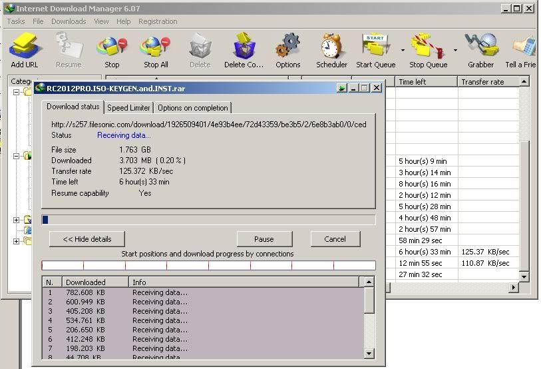
Task: Cancel the current download
Action: tap(335, 239)
